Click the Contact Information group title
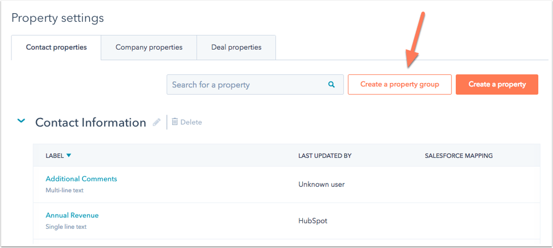Image resolution: width=553 pixels, height=248 pixels. pyautogui.click(x=91, y=122)
